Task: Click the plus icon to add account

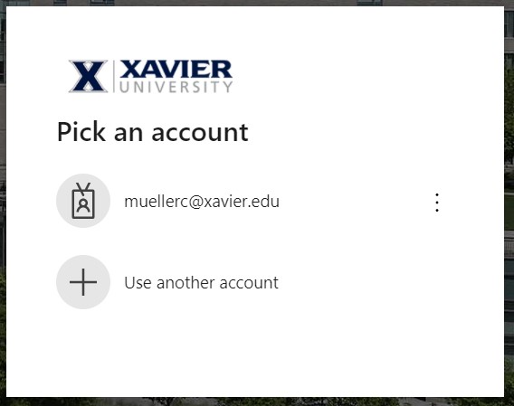Action: (x=83, y=282)
